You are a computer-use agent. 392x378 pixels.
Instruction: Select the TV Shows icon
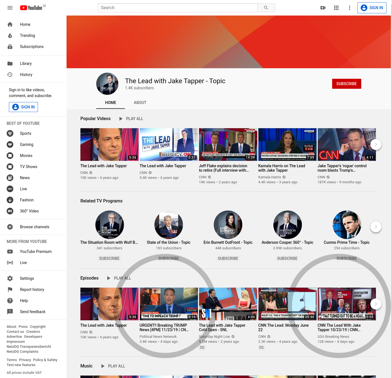(x=10, y=167)
